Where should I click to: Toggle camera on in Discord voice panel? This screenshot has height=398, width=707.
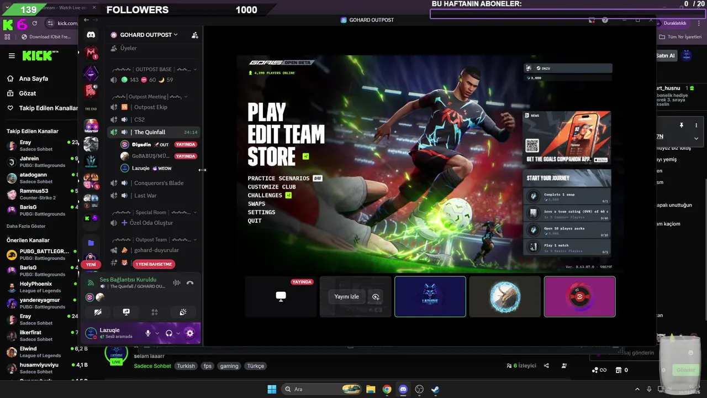click(98, 312)
